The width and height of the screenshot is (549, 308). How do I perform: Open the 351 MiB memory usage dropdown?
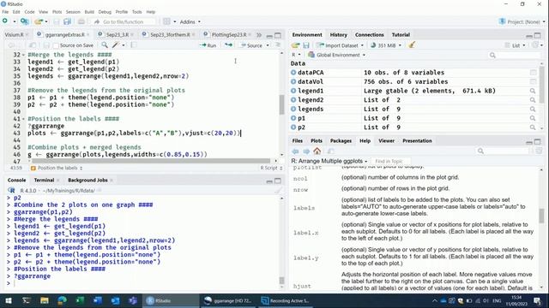click(385, 45)
